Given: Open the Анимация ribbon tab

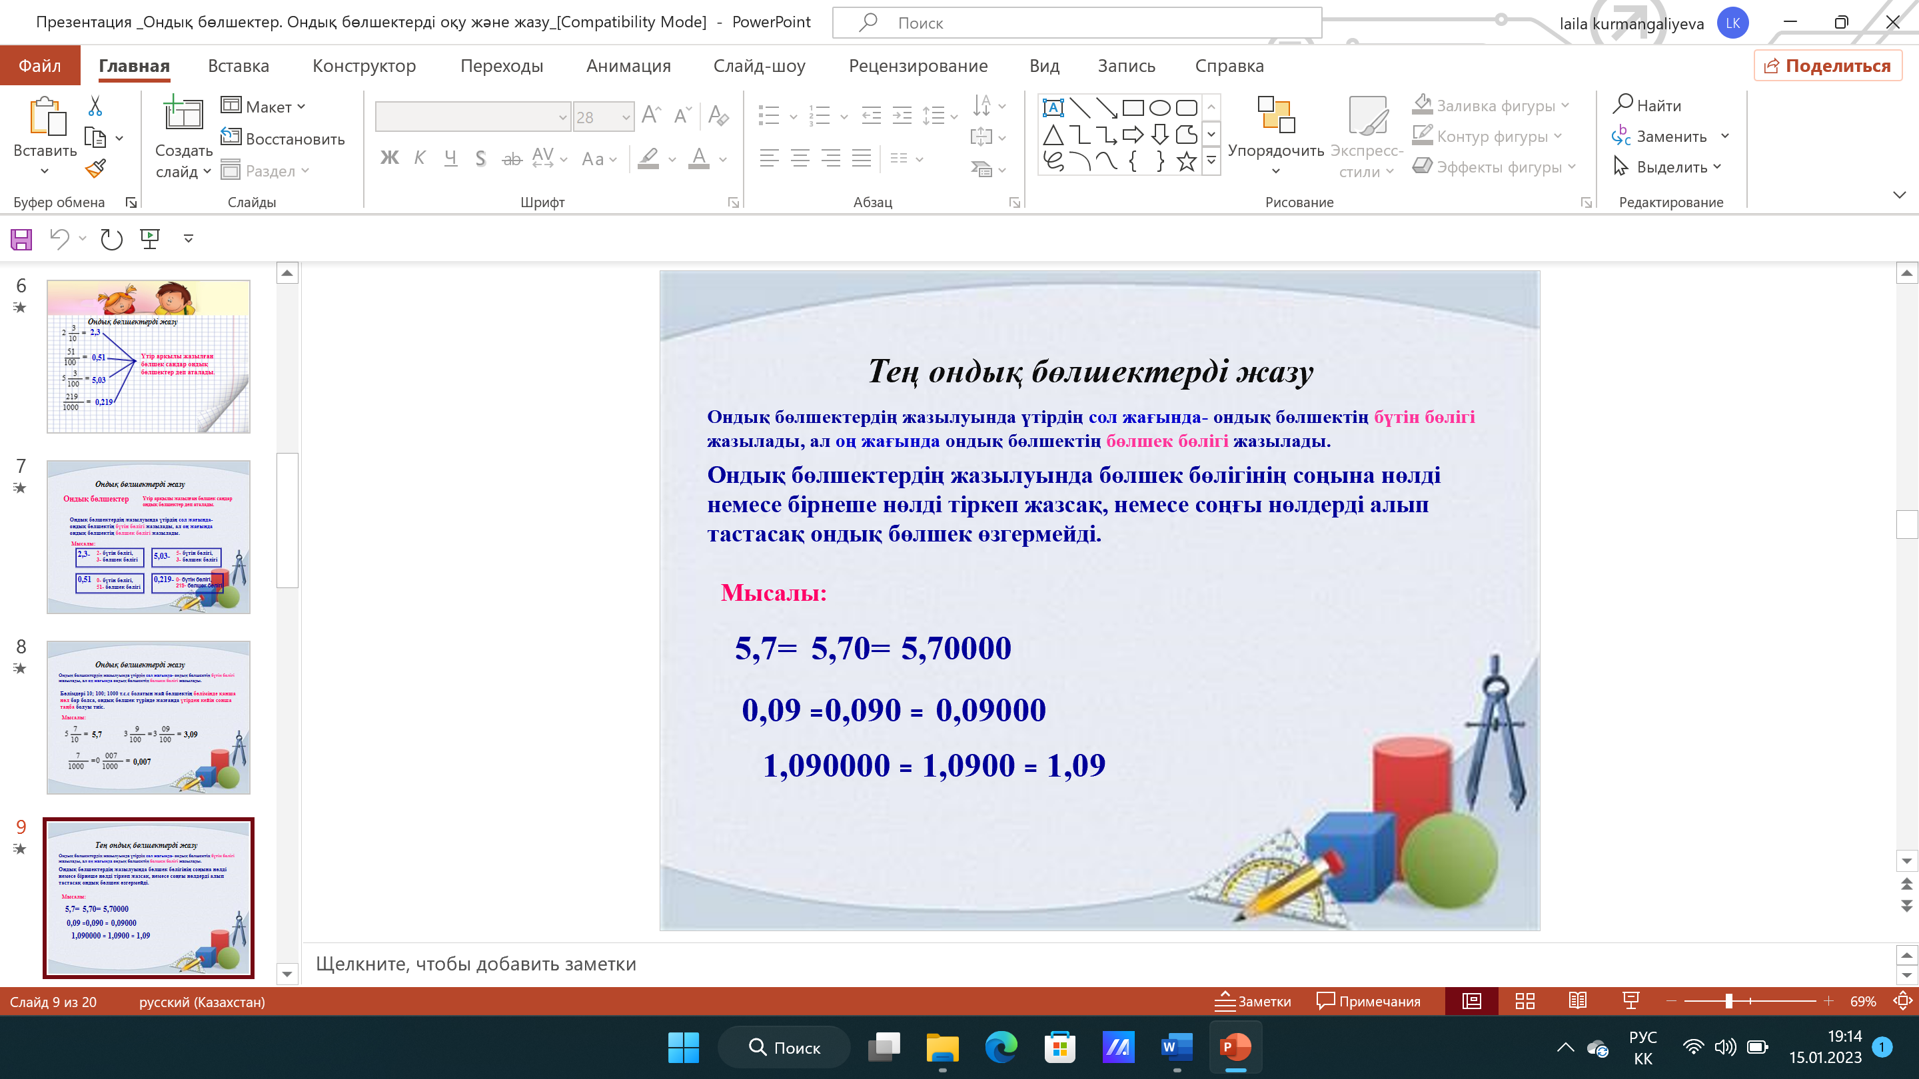Looking at the screenshot, I should (x=628, y=65).
